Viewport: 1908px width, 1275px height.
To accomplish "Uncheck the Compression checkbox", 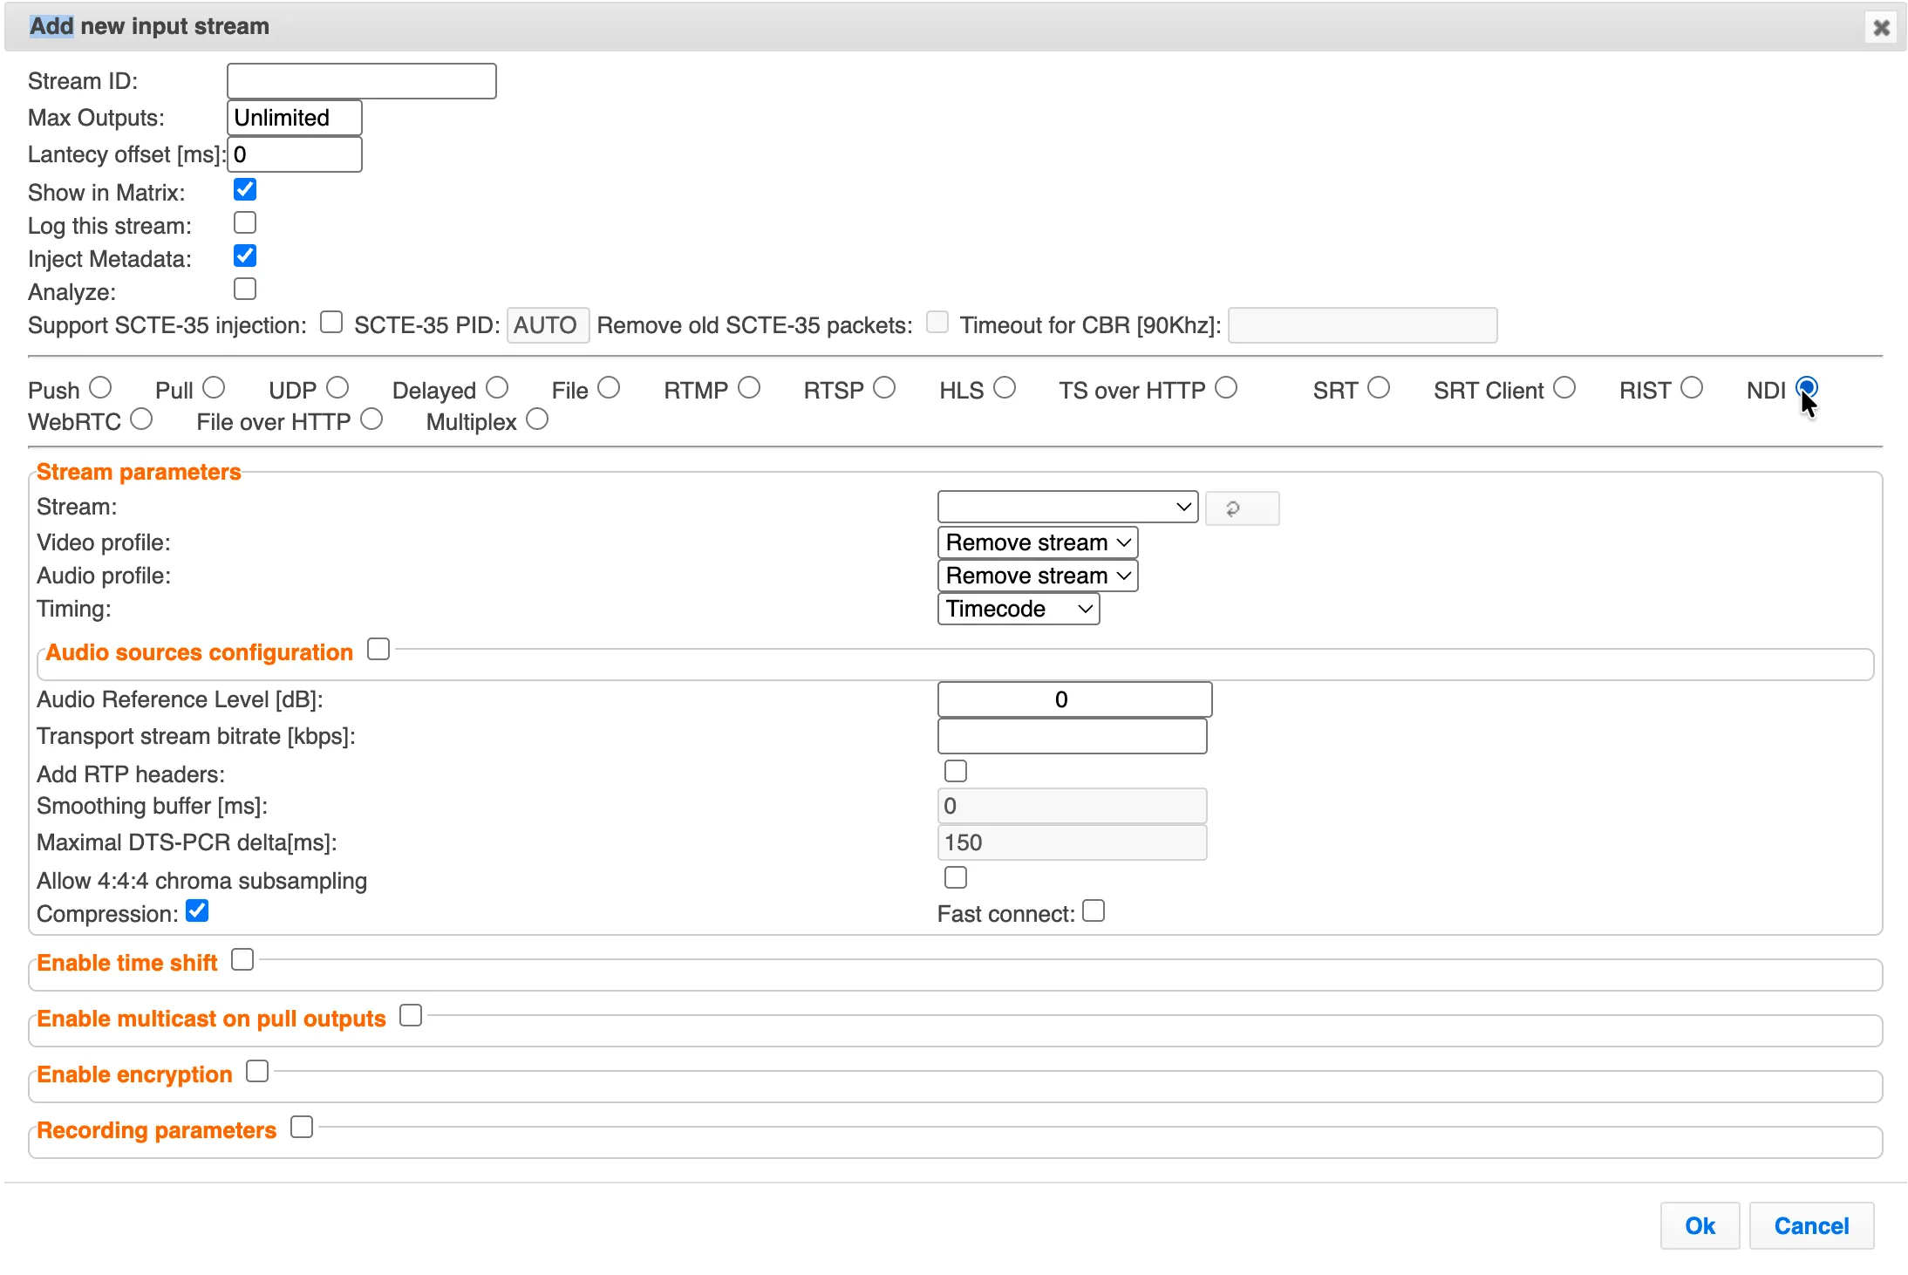I will 198,910.
